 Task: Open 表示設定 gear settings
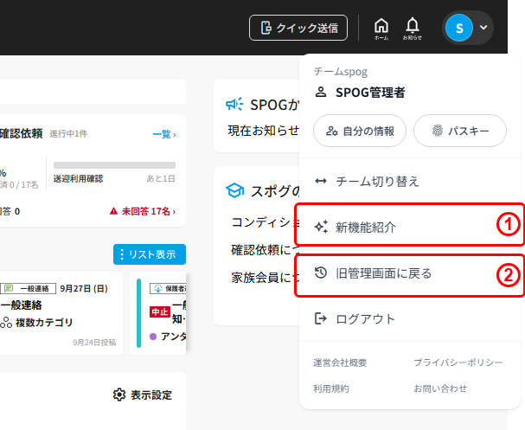(143, 395)
